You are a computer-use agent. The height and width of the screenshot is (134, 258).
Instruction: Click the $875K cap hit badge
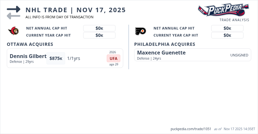[x=56, y=58]
